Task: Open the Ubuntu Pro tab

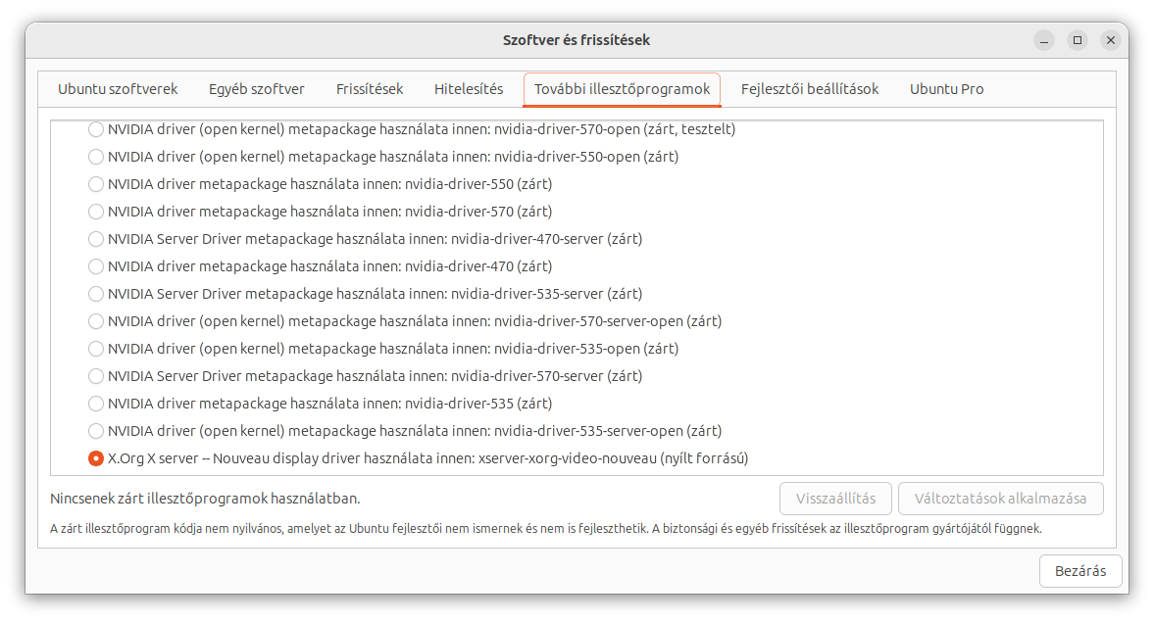Action: click(x=946, y=89)
